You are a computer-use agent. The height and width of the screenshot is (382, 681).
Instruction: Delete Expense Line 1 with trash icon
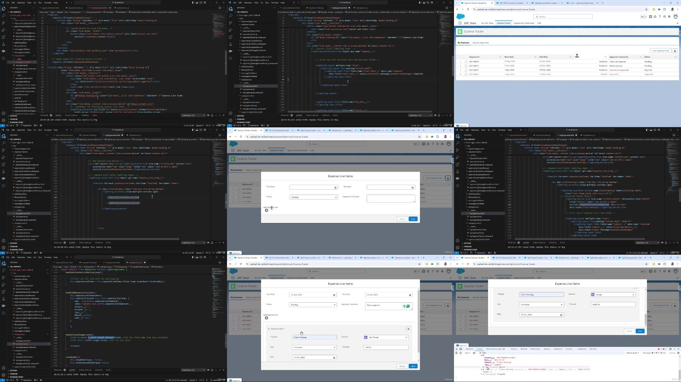408,329
